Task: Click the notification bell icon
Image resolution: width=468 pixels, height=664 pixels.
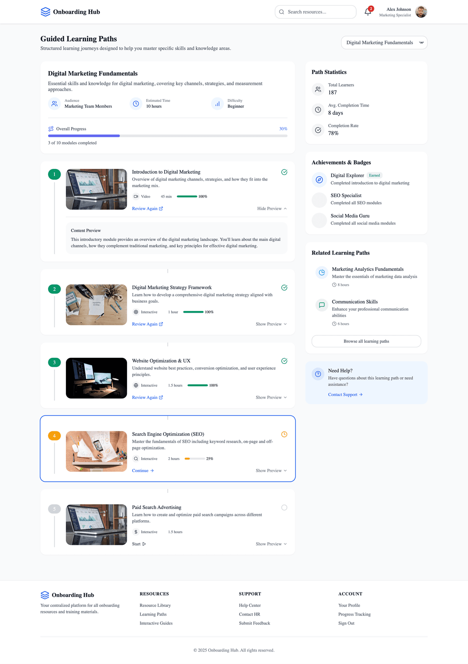Action: coord(368,12)
